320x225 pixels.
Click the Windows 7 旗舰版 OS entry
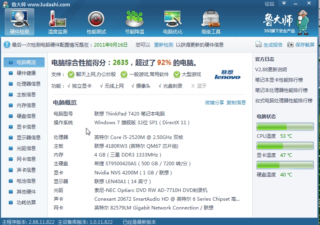tap(142, 123)
